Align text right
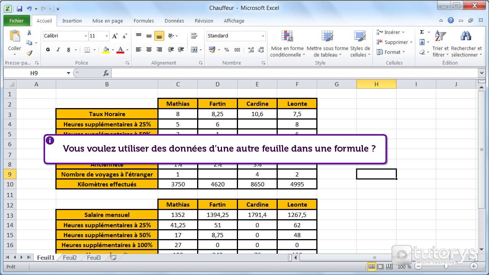Screen dimensions: 489x275 tap(159, 50)
